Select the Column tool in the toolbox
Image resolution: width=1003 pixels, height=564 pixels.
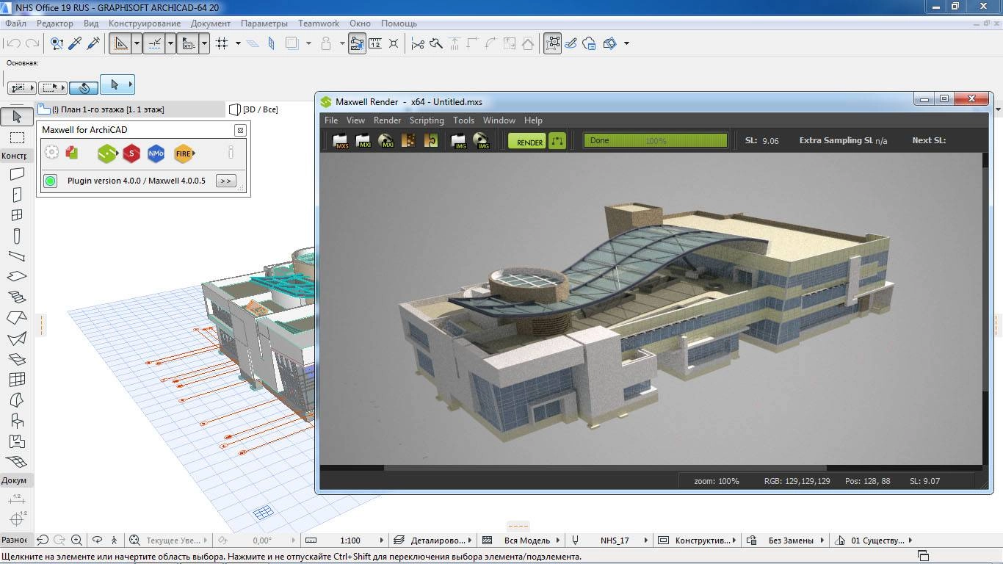[17, 236]
